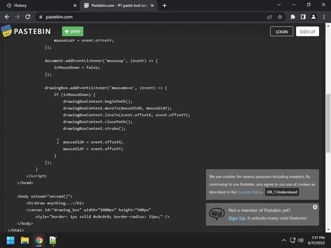331x248 pixels.
Task: Follow the Sign Up link in the popup
Action: coord(237,218)
